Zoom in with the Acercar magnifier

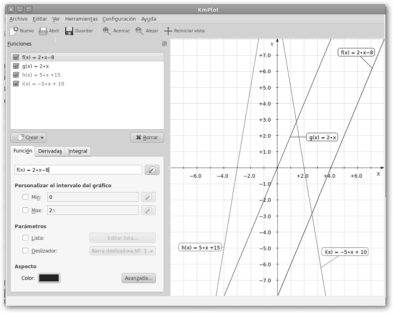tap(107, 31)
